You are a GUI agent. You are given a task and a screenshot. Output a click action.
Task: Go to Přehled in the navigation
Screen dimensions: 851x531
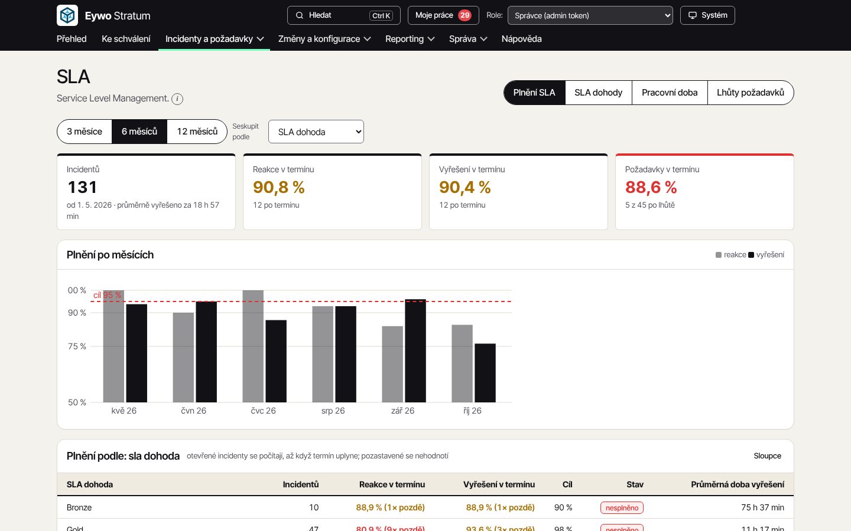coord(72,39)
